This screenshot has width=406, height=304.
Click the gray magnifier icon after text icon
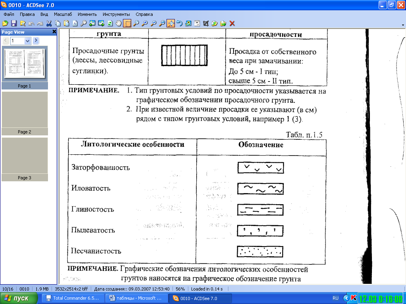(x=83, y=23)
